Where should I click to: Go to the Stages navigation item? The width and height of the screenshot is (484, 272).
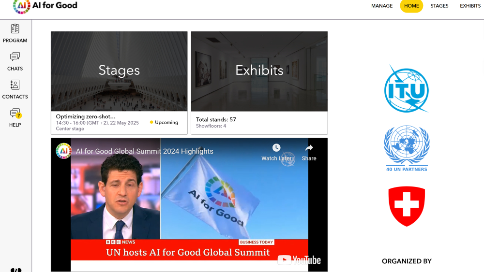tap(439, 6)
